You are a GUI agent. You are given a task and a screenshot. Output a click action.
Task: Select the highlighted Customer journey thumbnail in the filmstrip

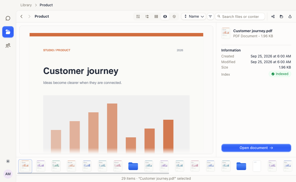[x=25, y=166]
